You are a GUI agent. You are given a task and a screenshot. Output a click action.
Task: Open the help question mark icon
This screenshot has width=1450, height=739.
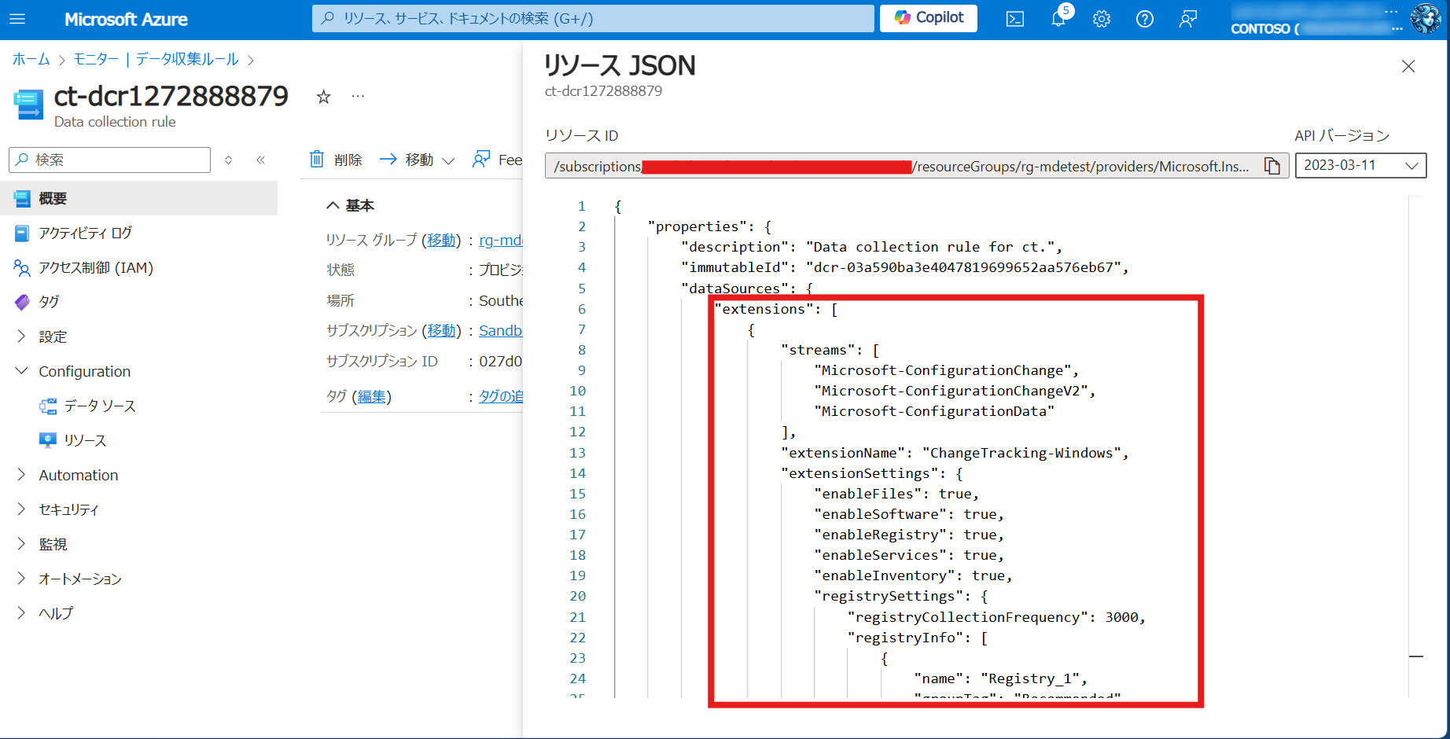pyautogui.click(x=1145, y=19)
